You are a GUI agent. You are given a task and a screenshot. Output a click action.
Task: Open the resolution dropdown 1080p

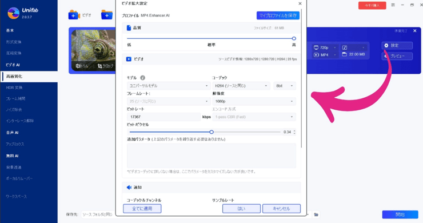[254, 101]
